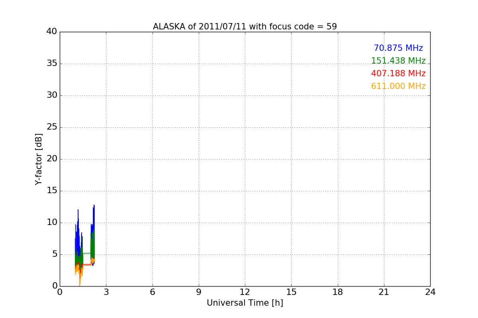The height and width of the screenshot is (318, 478).
Task: Click the y-axis tick label 15
Action: tap(52, 191)
